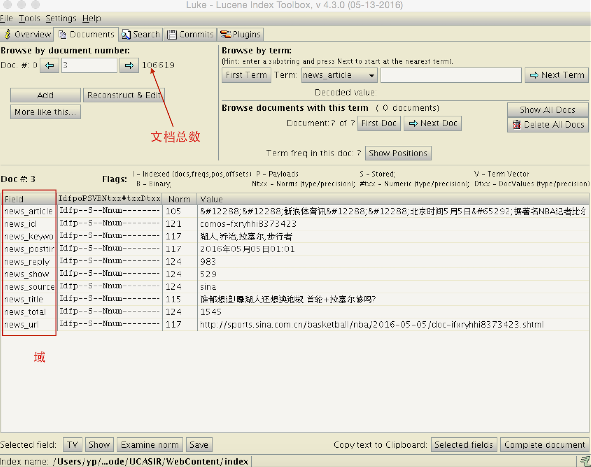Click the Overview tab icon
The width and height of the screenshot is (591, 467).
point(8,34)
